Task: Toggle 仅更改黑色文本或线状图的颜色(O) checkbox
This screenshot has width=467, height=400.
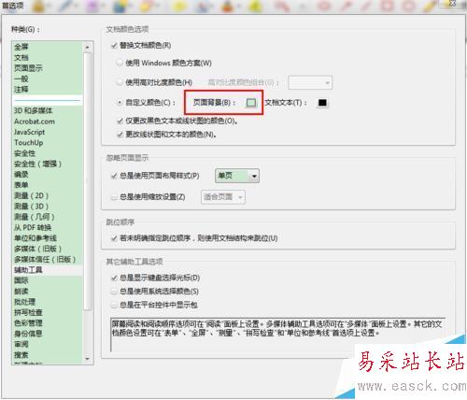Action: pyautogui.click(x=120, y=121)
